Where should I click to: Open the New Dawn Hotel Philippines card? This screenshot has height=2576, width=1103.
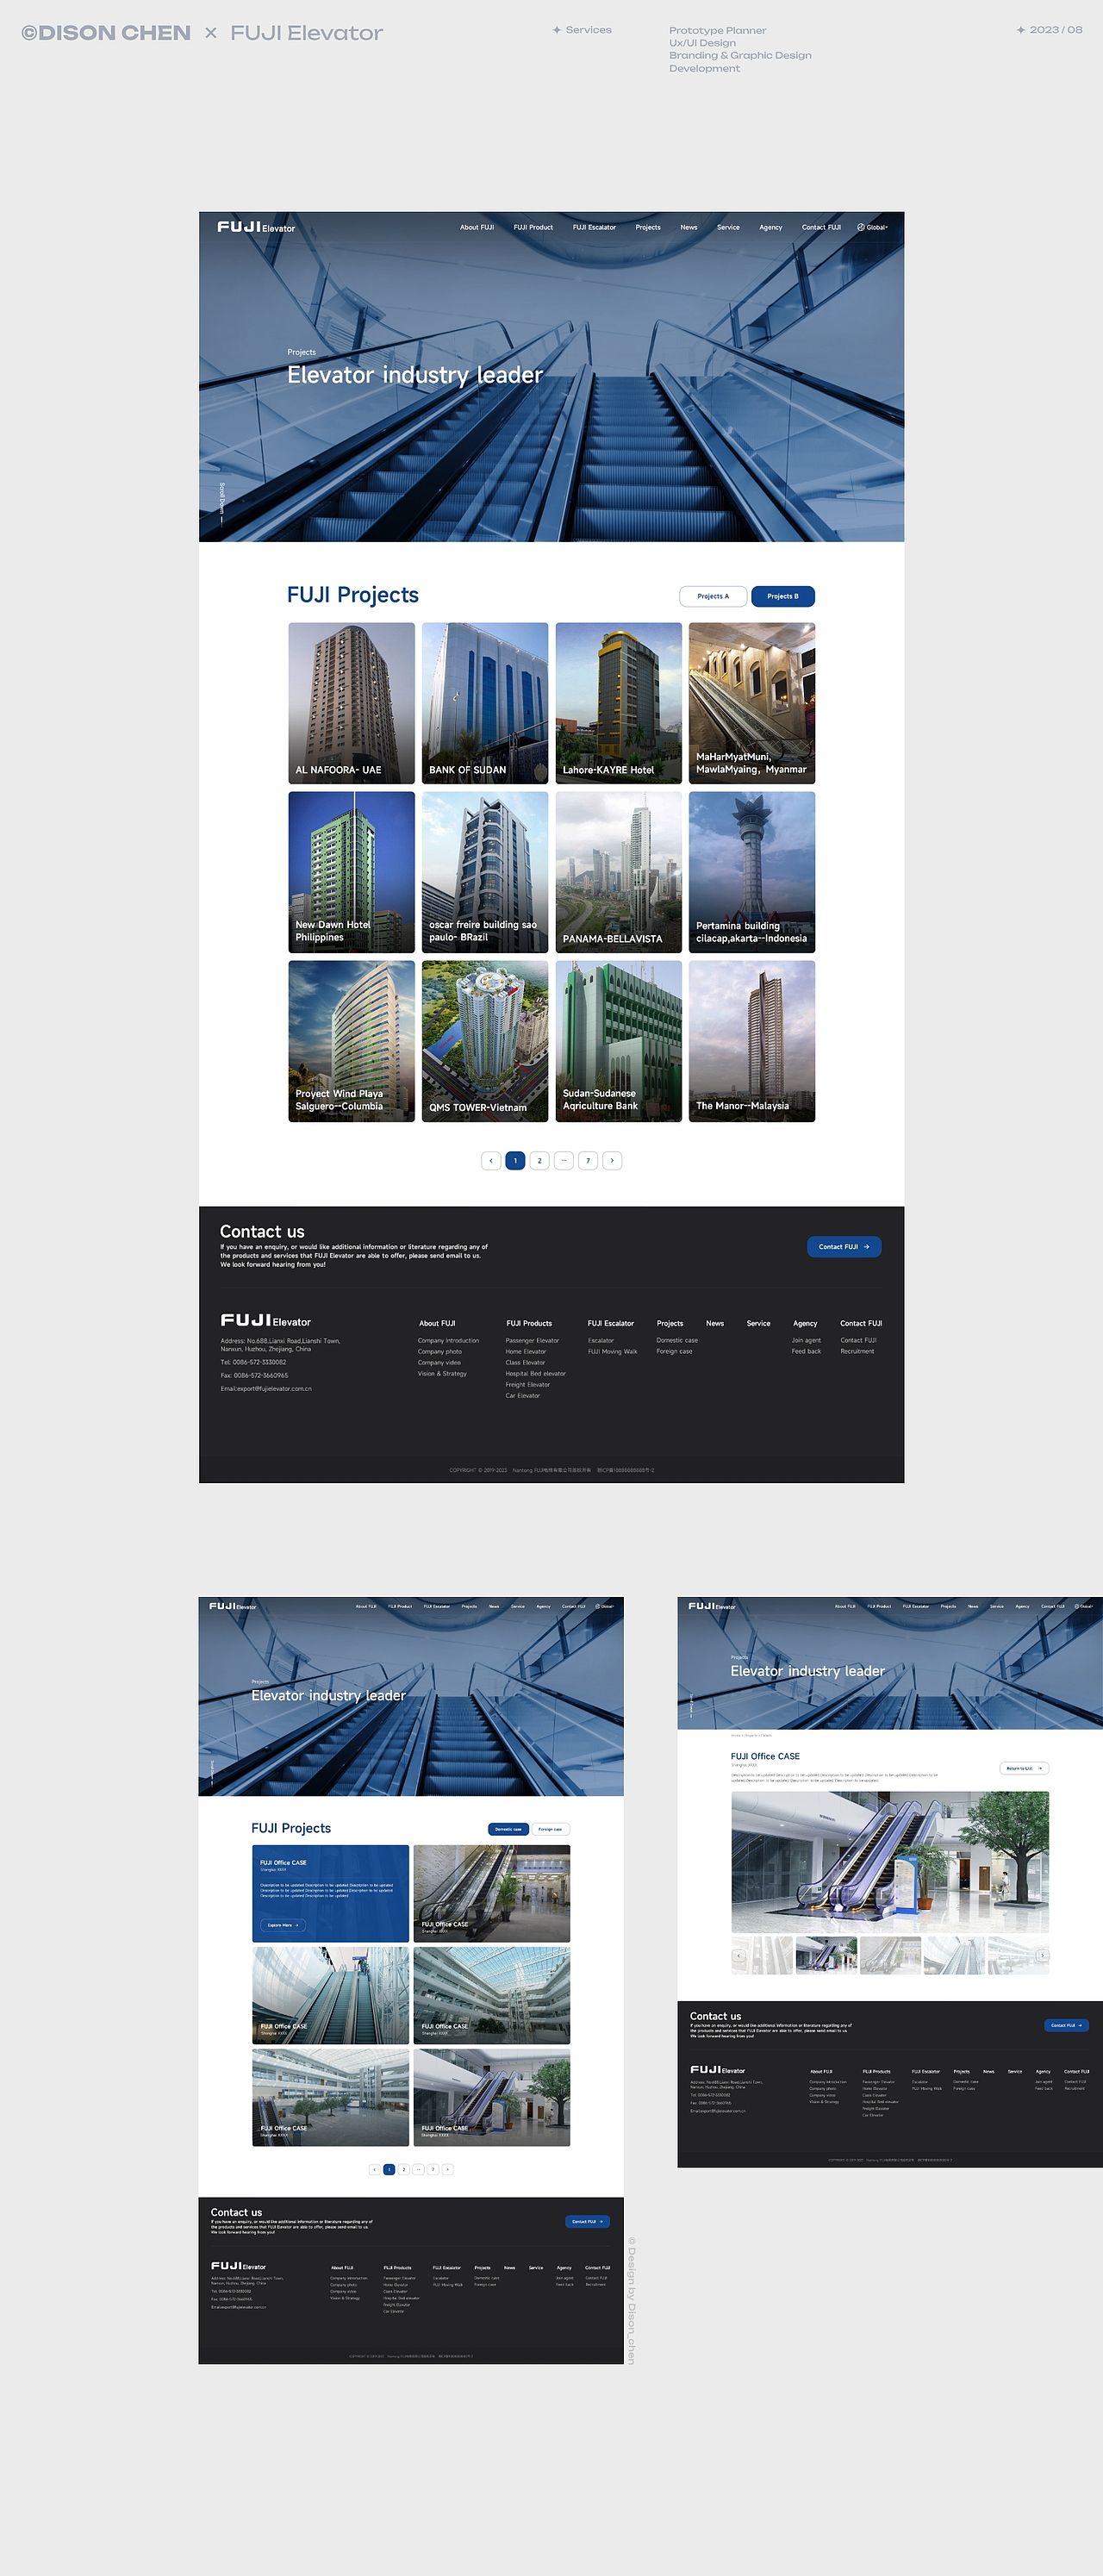pos(351,872)
